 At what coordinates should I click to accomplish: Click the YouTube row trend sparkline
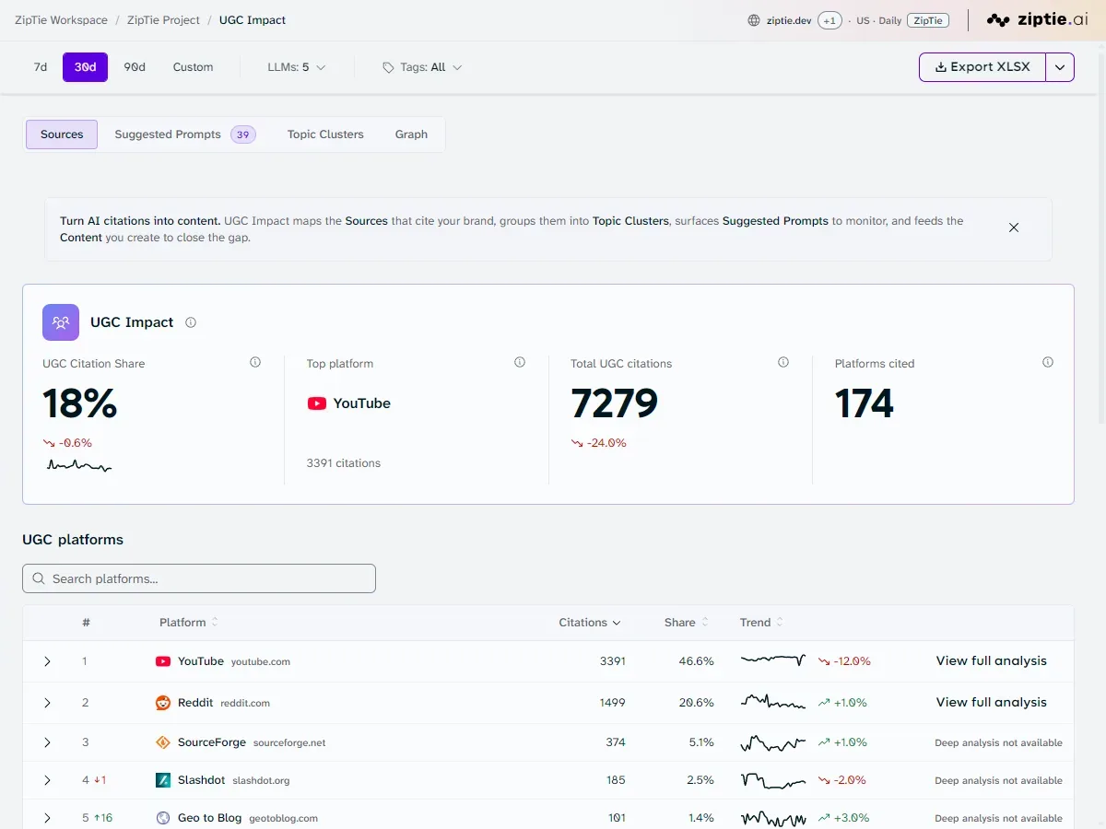click(773, 660)
